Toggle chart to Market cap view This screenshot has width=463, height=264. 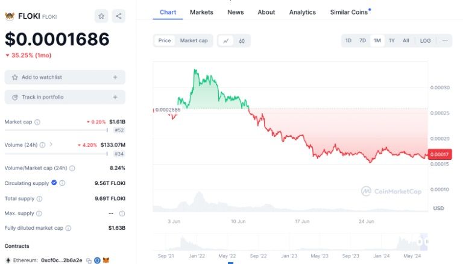click(x=194, y=40)
